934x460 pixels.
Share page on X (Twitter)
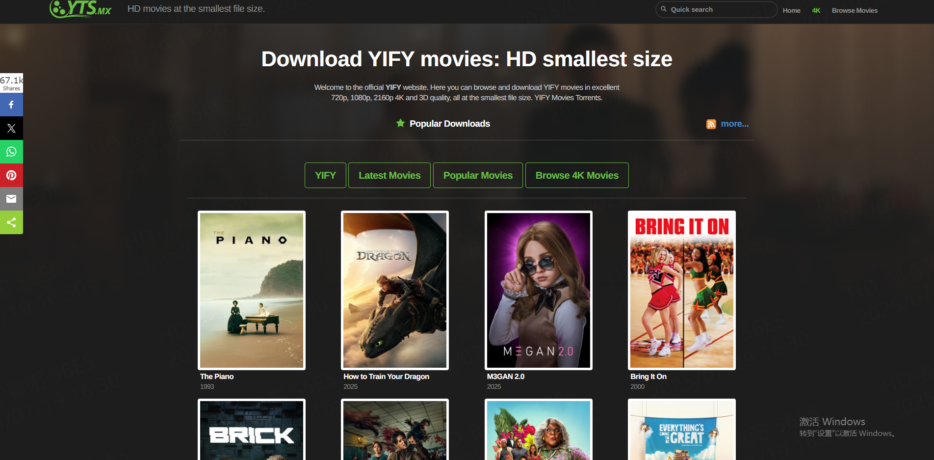pyautogui.click(x=11, y=128)
